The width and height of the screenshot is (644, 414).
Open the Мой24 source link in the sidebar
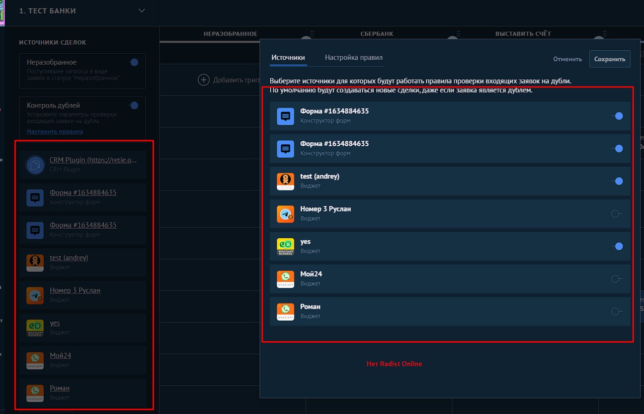point(60,355)
